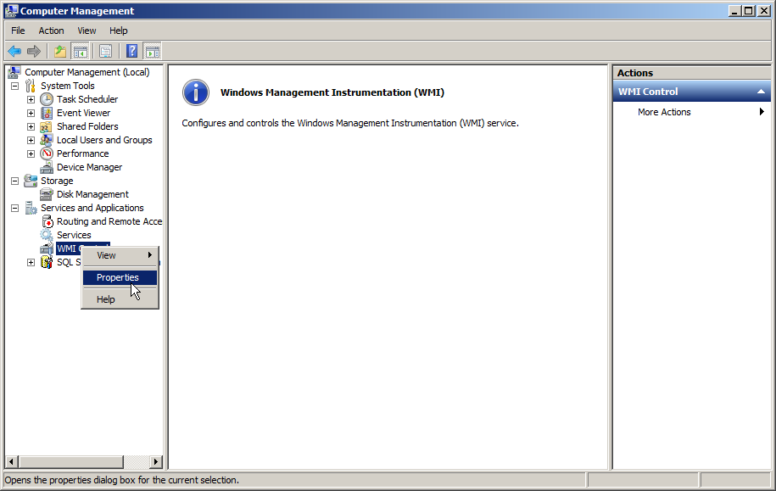Click the Export List toolbar icon
776x491 pixels.
pos(106,51)
